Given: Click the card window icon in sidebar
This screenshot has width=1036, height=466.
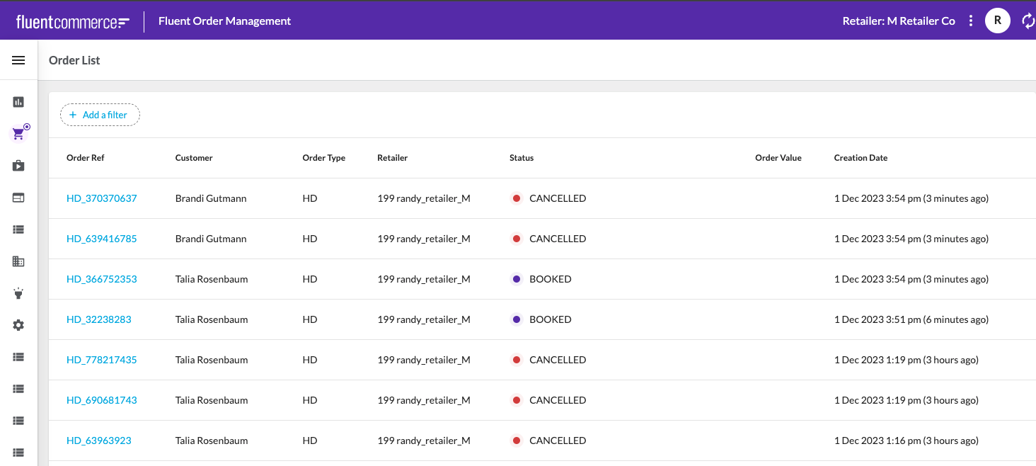Looking at the screenshot, I should (x=18, y=198).
